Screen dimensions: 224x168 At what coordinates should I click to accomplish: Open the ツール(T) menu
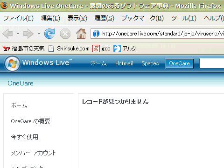click(184, 18)
